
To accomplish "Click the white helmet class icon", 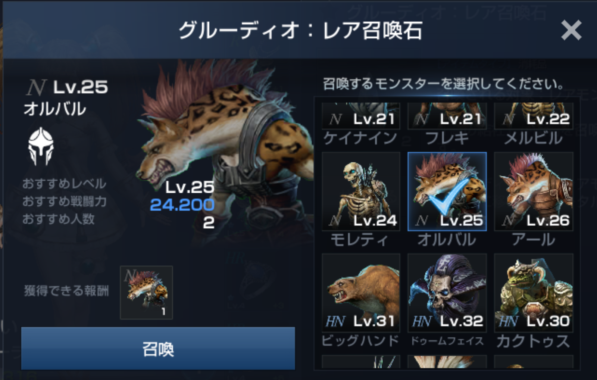I will 41,146.
